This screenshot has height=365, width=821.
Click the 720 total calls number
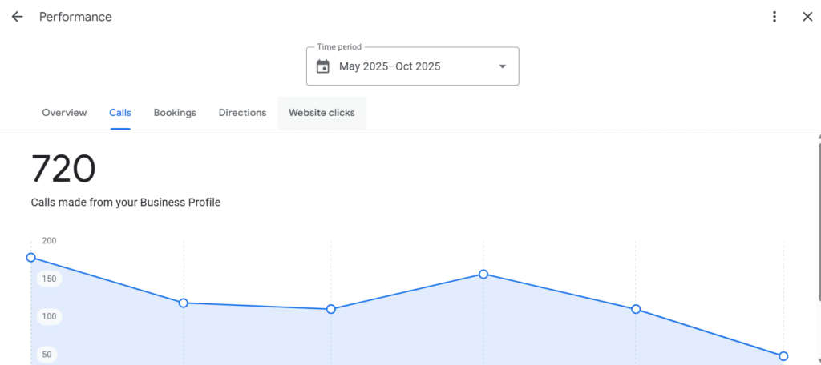tap(63, 169)
